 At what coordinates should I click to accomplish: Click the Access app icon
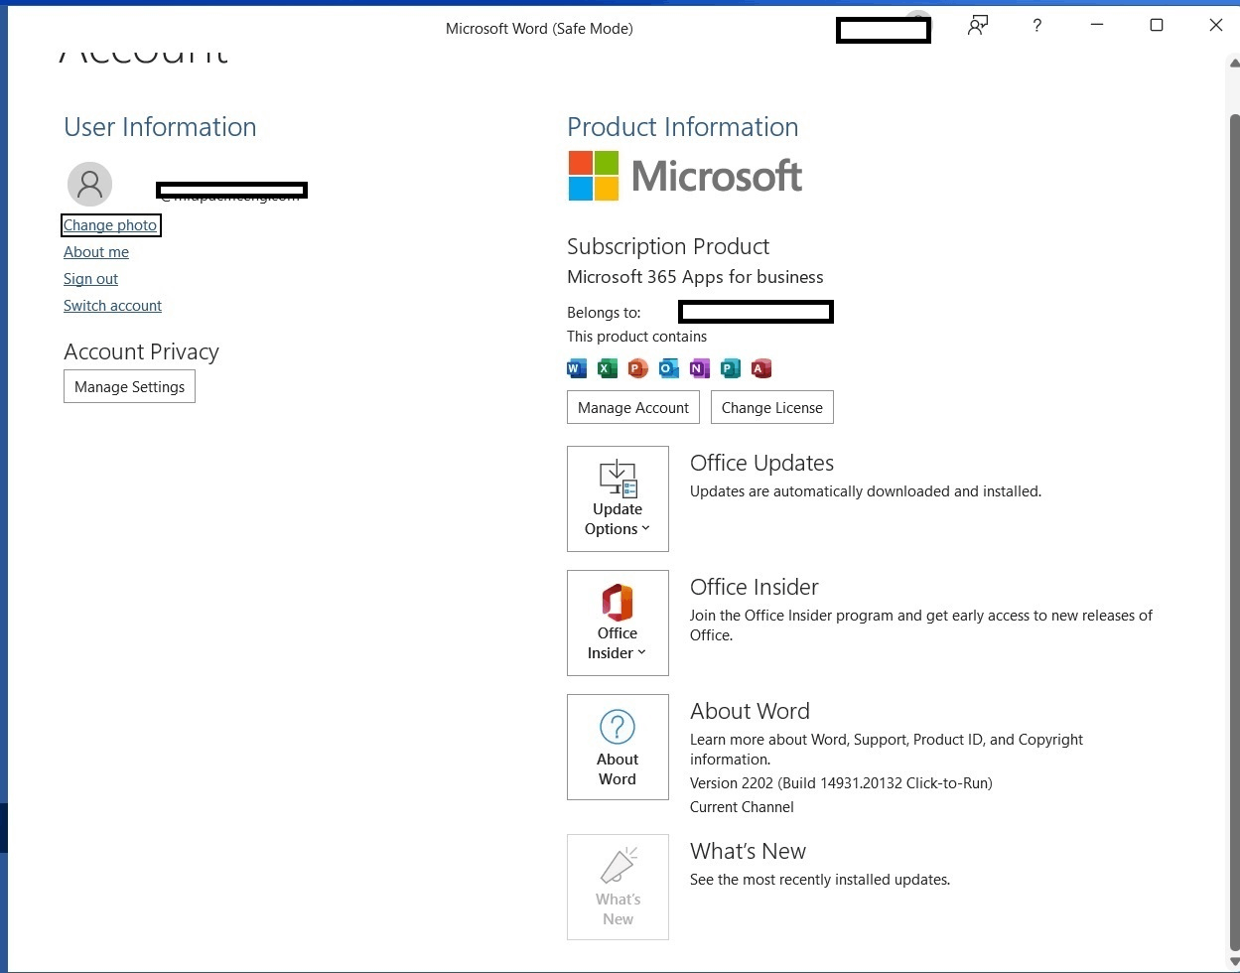coord(761,369)
